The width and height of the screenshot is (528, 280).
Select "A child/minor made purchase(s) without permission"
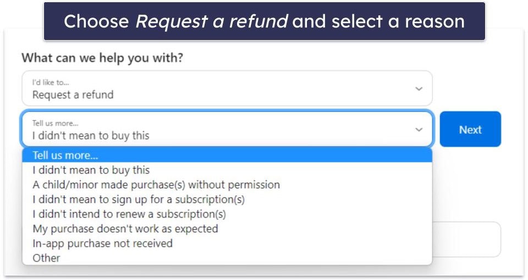tap(227, 184)
